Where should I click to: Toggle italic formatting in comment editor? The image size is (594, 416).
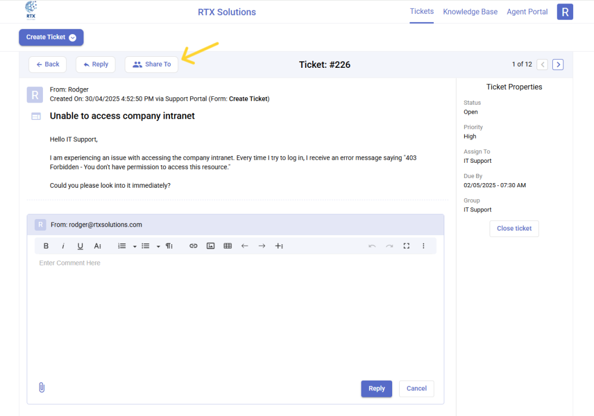(x=63, y=246)
